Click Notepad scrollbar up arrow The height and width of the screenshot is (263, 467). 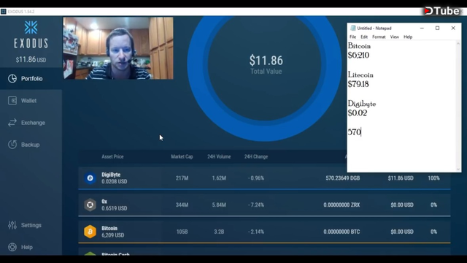(458, 44)
